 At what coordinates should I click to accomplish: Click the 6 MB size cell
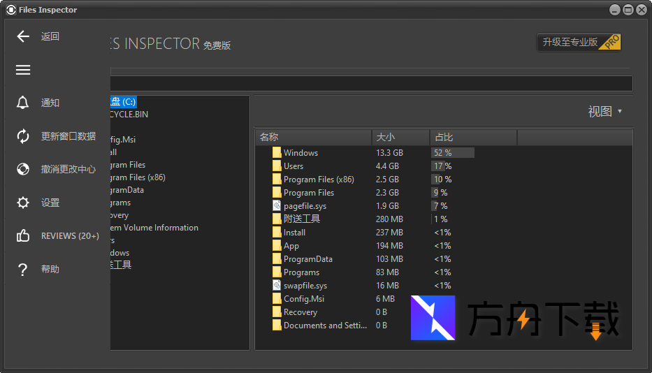coord(386,299)
